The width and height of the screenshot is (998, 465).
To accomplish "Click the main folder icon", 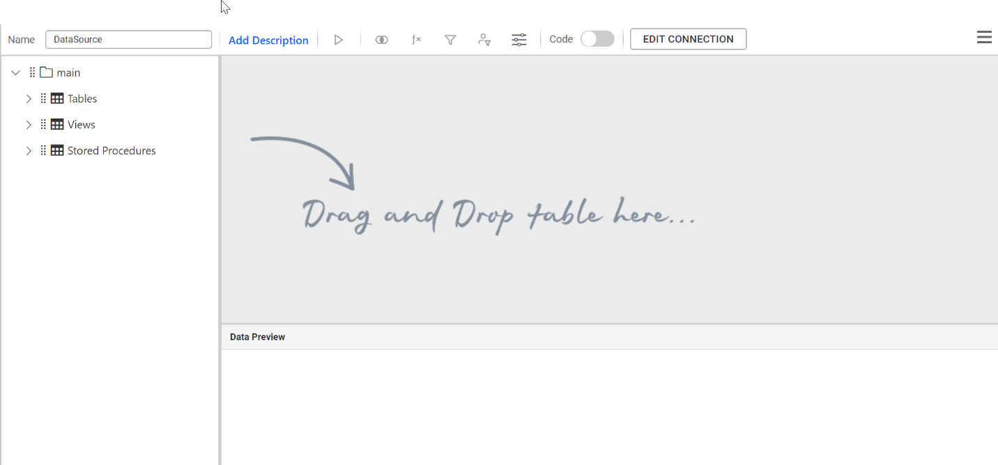I will tap(46, 73).
